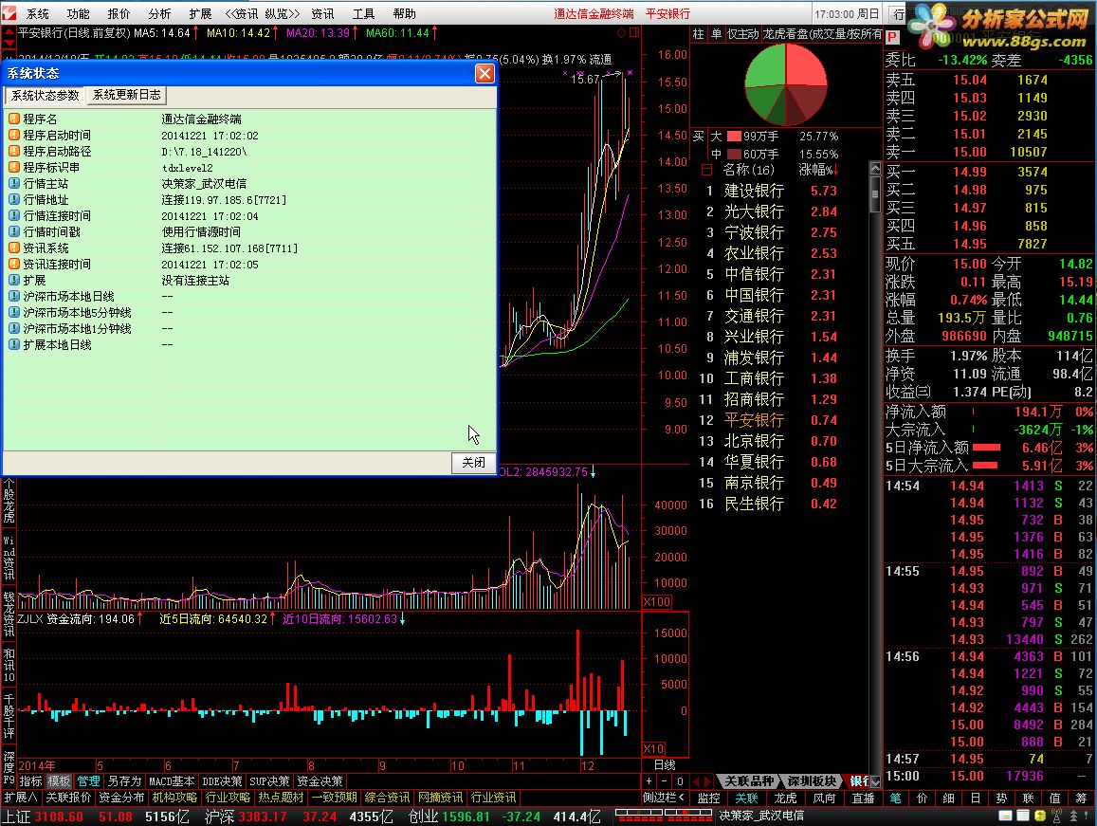Click the square window icon above the K-line chart

tap(634, 32)
